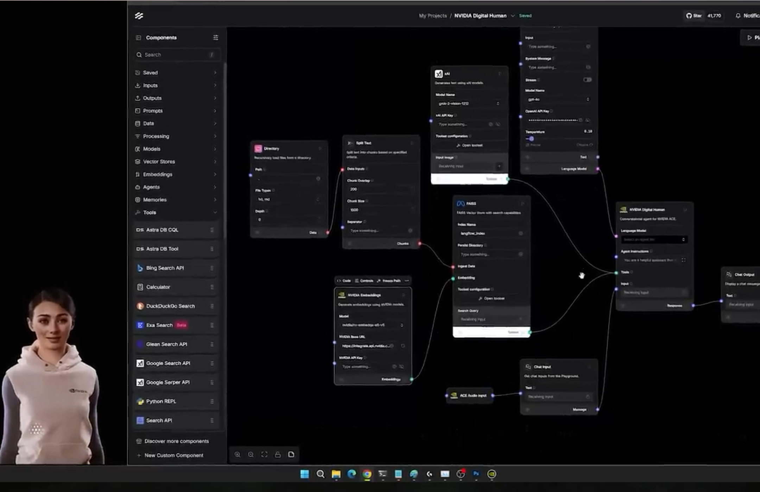Click the ACE Audio Input node
760x492 pixels.
pos(470,396)
